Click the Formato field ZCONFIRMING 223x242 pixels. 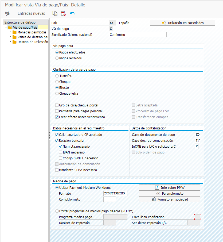pyautogui.click(x=115, y=193)
